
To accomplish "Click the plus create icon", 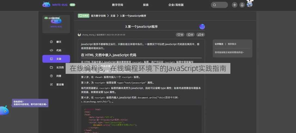I will 234,5.
